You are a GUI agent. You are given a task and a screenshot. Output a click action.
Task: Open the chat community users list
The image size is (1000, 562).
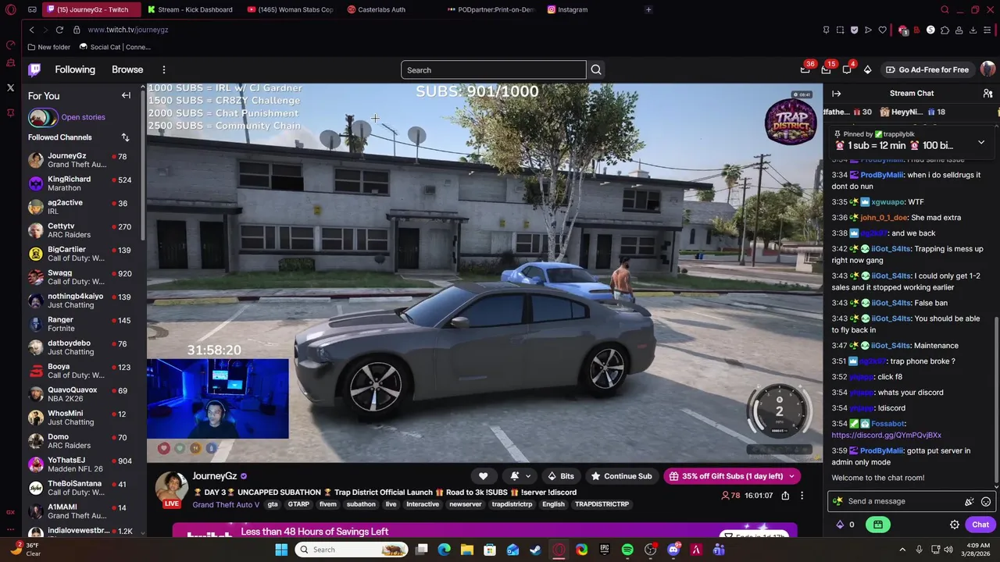tap(987, 94)
